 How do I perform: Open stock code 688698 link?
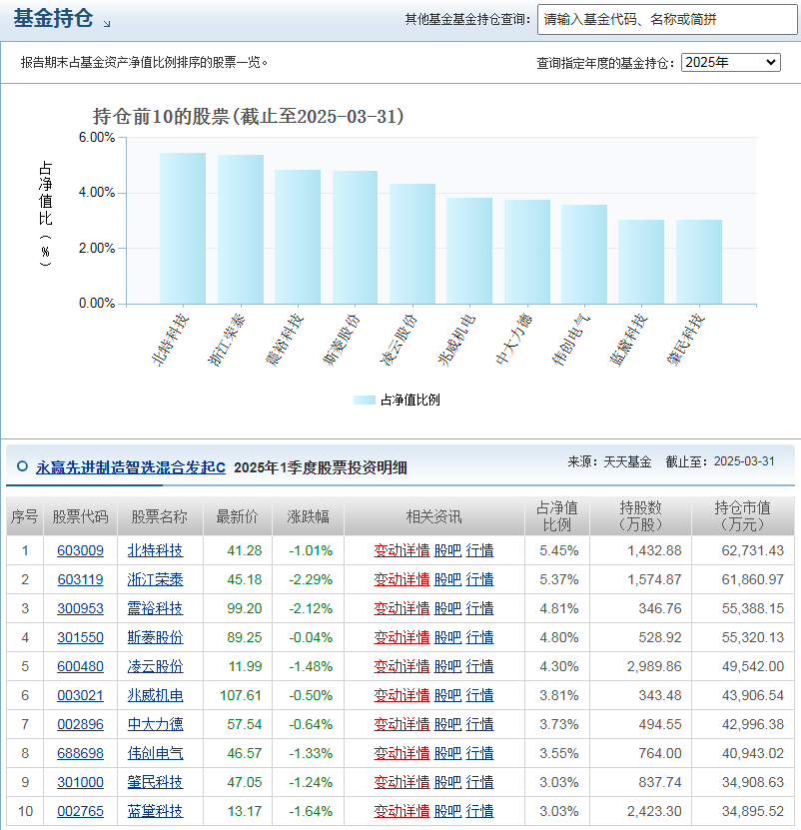click(81, 753)
